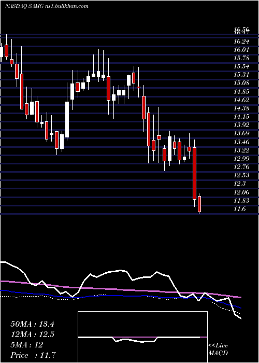Click the 12.53 price axis label
This screenshot has height=363, width=259.
242,175
